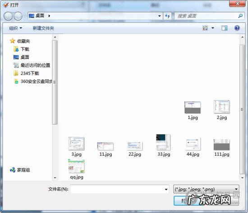
Task: Toggle the preview pane icon
Action: (x=225, y=28)
